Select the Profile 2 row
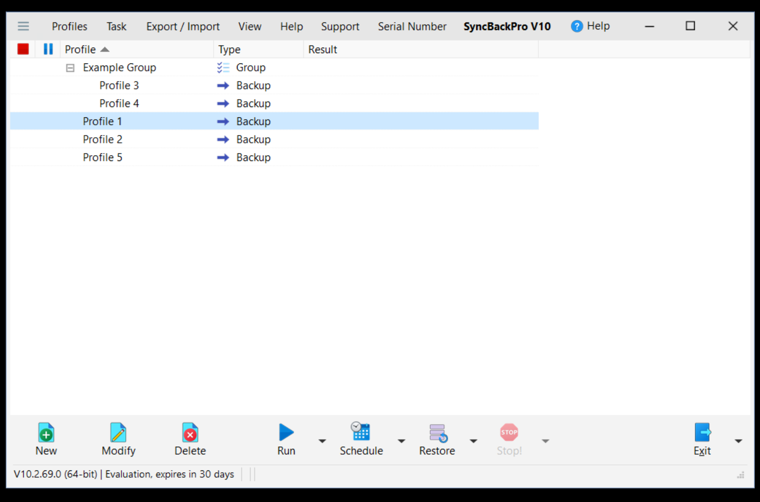Viewport: 760px width, 502px height. [x=275, y=139]
